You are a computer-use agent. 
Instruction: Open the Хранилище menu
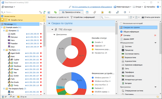[x=8, y=7]
